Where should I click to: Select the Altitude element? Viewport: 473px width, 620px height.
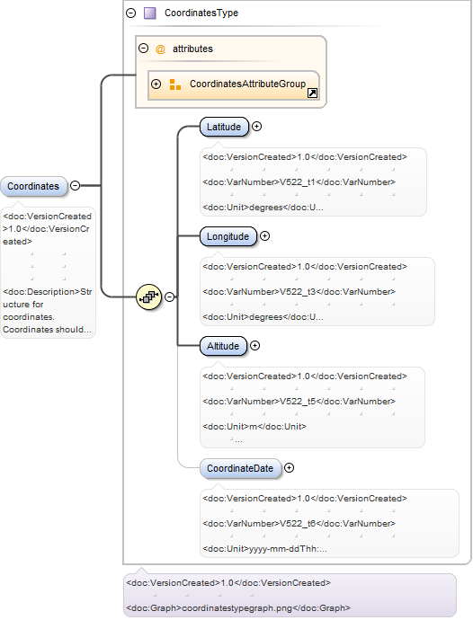(223, 346)
